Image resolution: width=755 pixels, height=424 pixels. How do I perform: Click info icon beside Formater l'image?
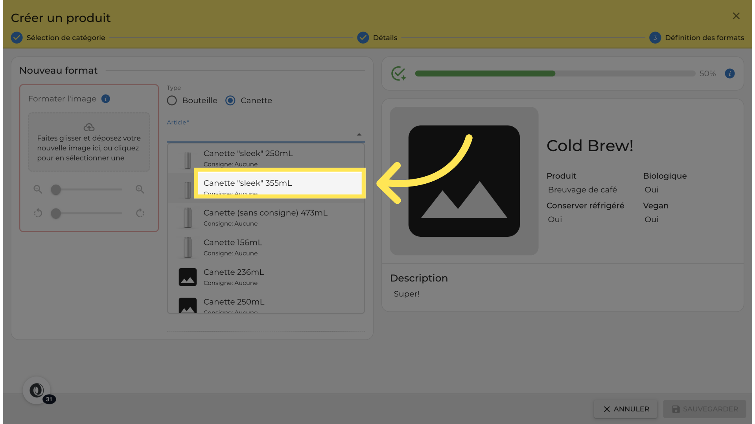105,99
